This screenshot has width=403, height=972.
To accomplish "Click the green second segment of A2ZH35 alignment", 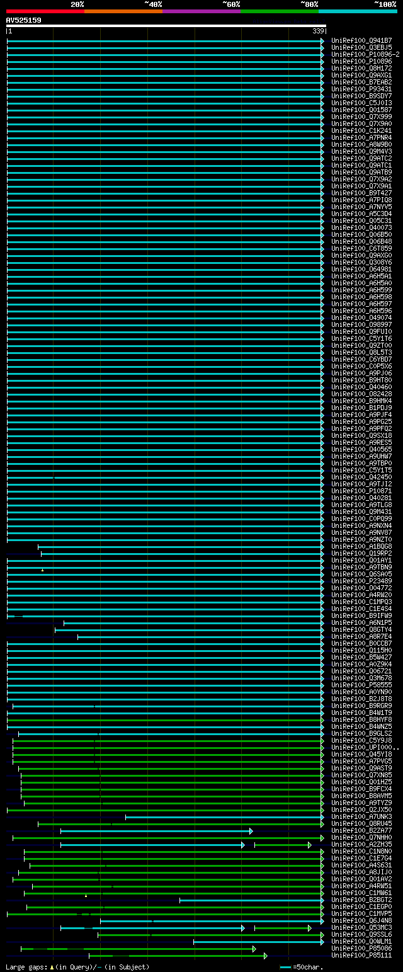I will coord(283,845).
